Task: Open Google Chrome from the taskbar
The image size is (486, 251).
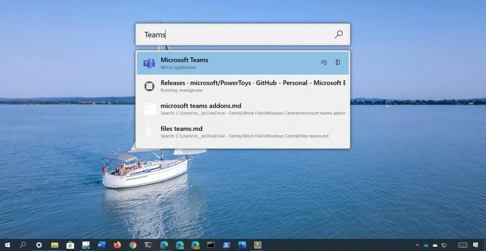Action: pyautogui.click(x=133, y=245)
